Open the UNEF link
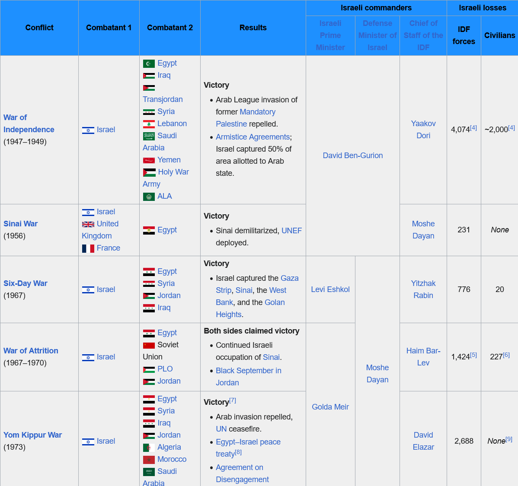Image resolution: width=518 pixels, height=486 pixels. (291, 230)
